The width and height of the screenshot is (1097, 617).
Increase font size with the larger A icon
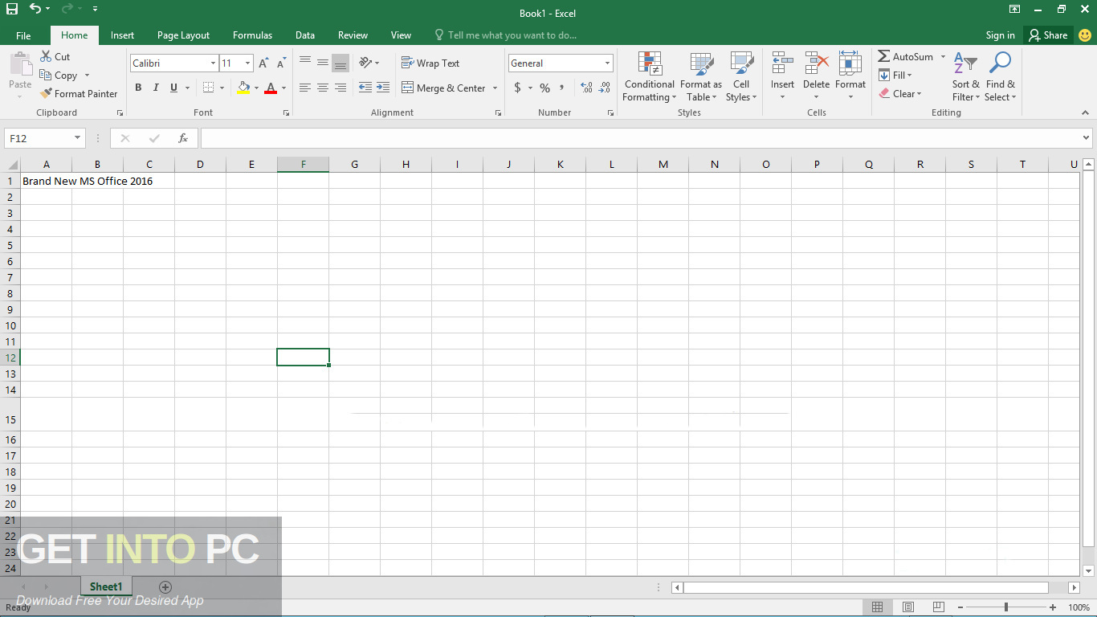click(263, 63)
